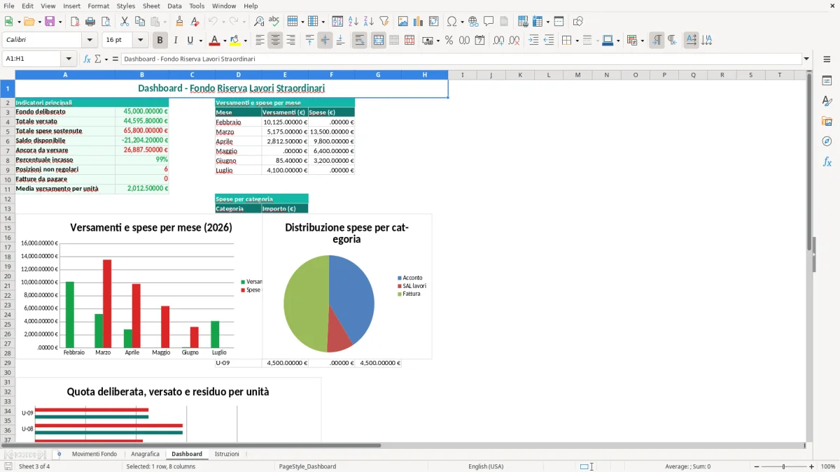Screen dimensions: 840x472
Task: Insert a comment
Action: [489, 22]
